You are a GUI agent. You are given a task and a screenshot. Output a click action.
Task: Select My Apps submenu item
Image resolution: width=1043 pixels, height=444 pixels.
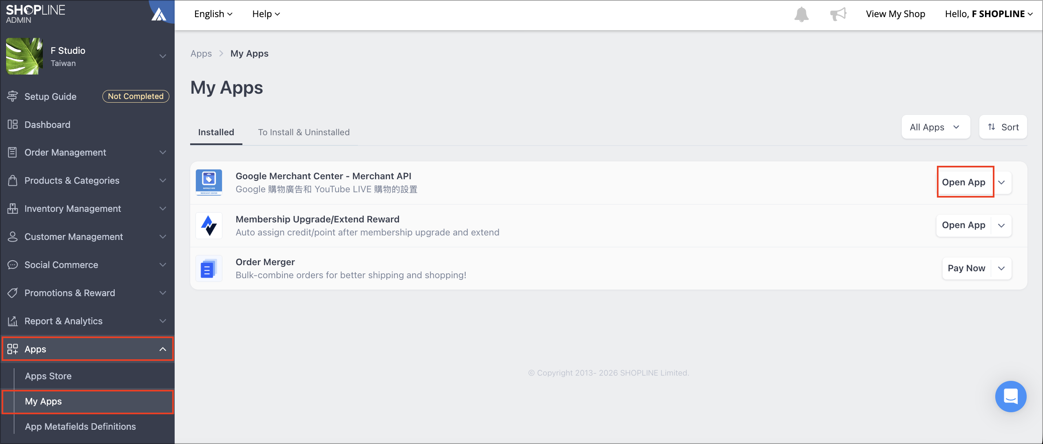coord(88,402)
